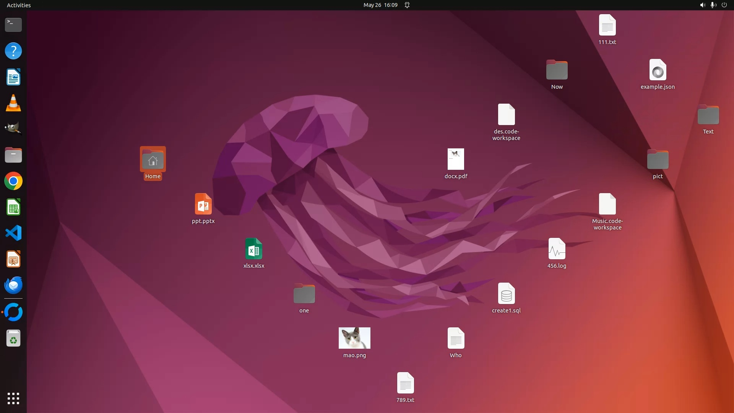Select the xlsx.xlsx spreadsheet file

pyautogui.click(x=253, y=249)
